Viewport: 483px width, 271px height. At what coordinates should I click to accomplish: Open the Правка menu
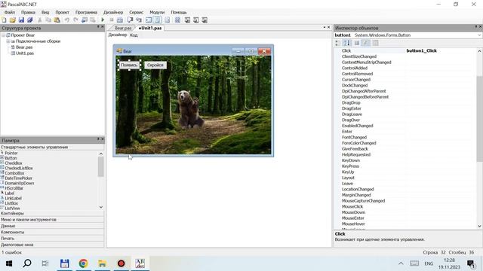tap(28, 12)
